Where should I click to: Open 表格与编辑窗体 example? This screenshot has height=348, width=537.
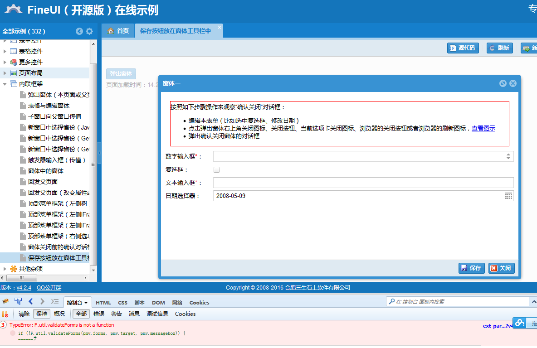tap(49, 106)
